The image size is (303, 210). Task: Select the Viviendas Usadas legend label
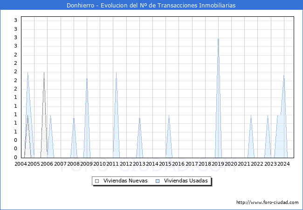[186, 181]
